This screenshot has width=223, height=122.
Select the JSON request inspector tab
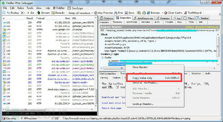pyautogui.click(x=191, y=22)
